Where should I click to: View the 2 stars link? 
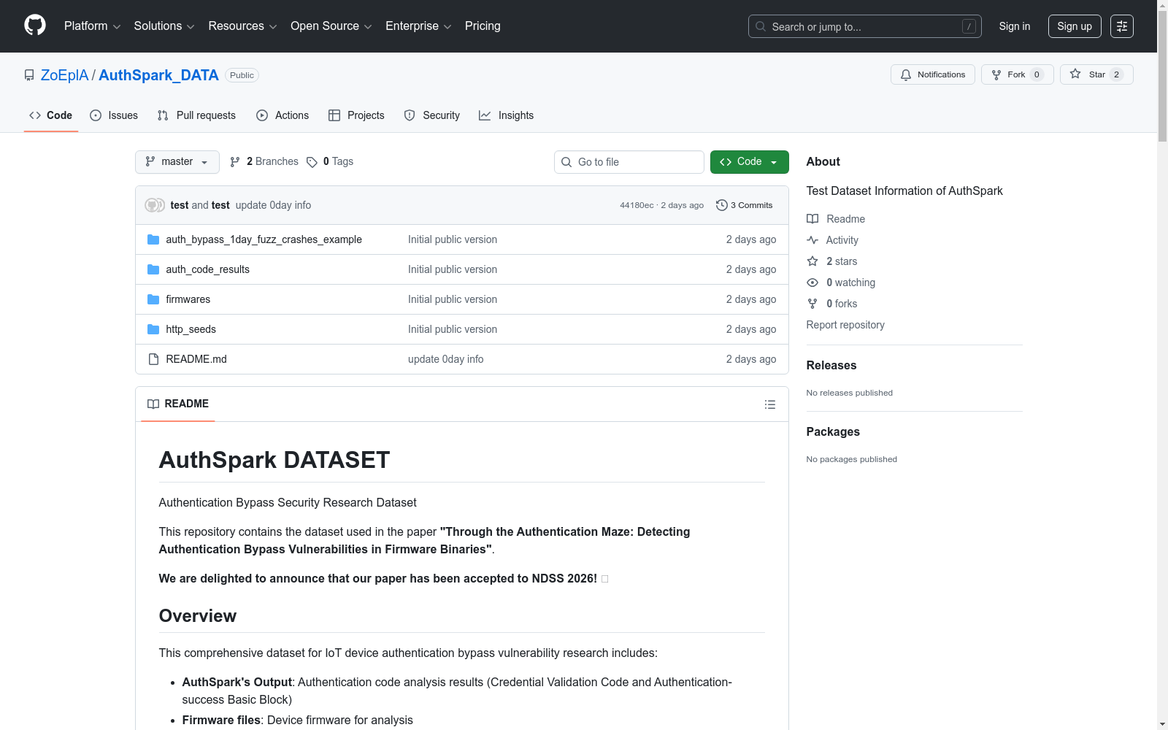pos(831,261)
